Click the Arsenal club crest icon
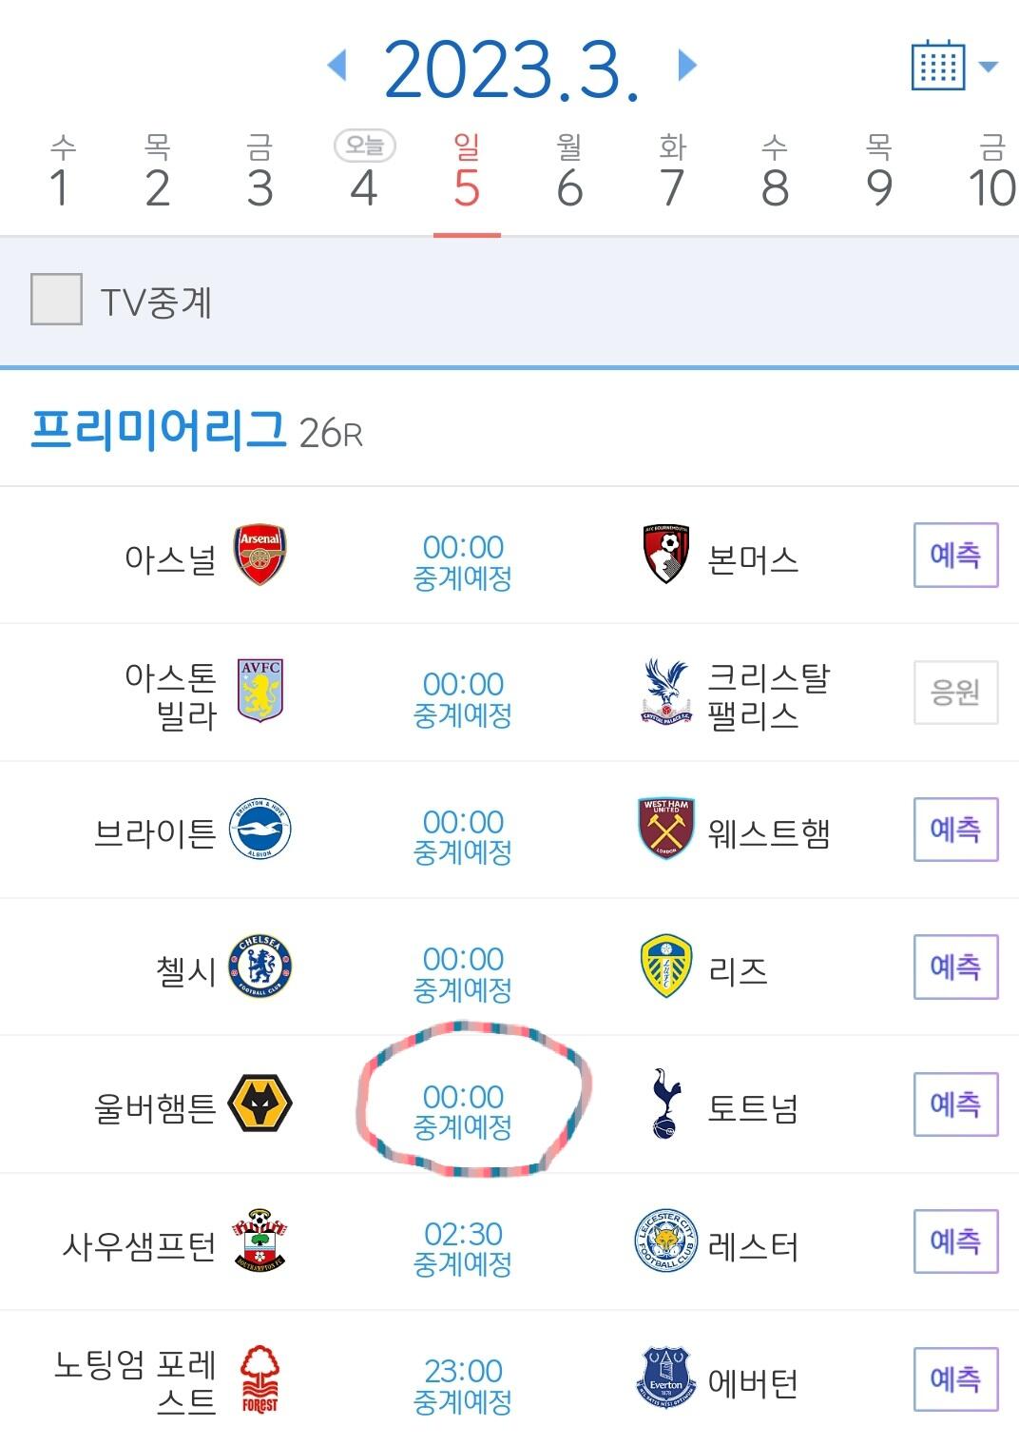Viewport: 1019px width, 1446px height. click(x=260, y=555)
